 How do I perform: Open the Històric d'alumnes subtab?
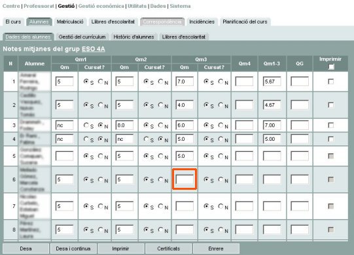click(133, 37)
